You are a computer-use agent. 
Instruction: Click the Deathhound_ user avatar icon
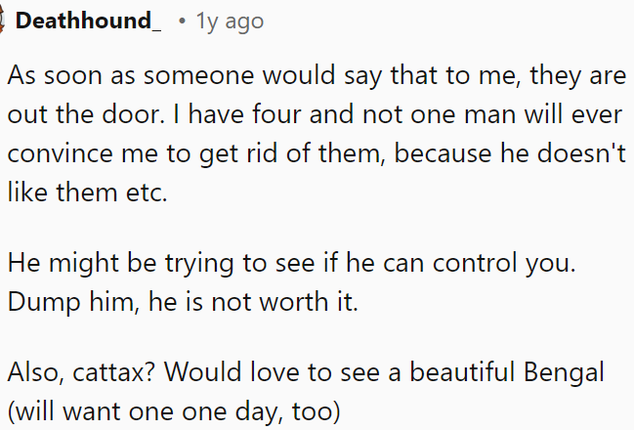pos(4,21)
